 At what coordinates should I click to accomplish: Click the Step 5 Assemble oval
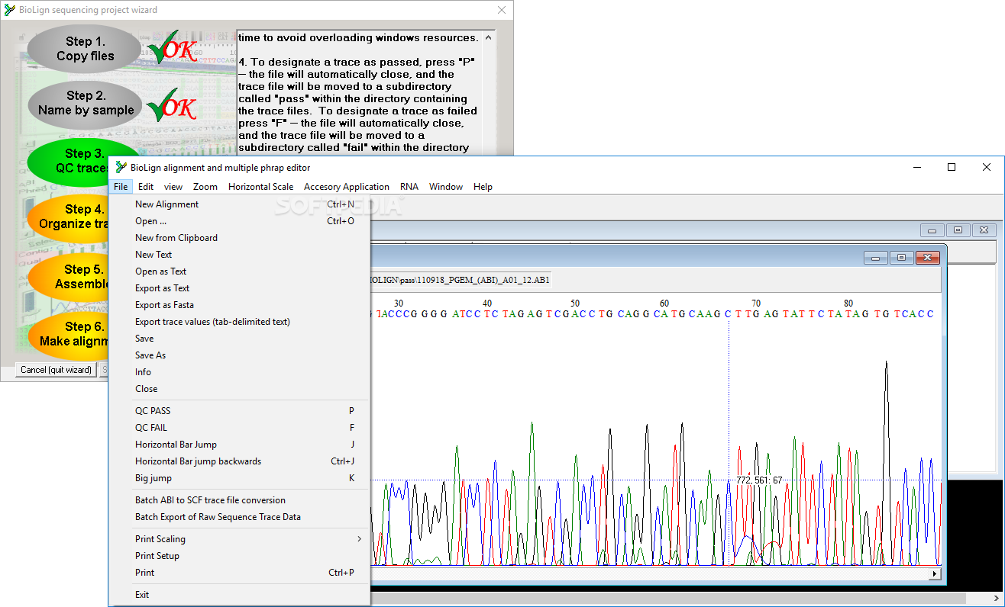69,277
